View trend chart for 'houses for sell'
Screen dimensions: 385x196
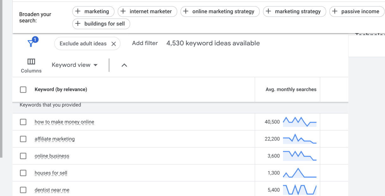(x=299, y=173)
